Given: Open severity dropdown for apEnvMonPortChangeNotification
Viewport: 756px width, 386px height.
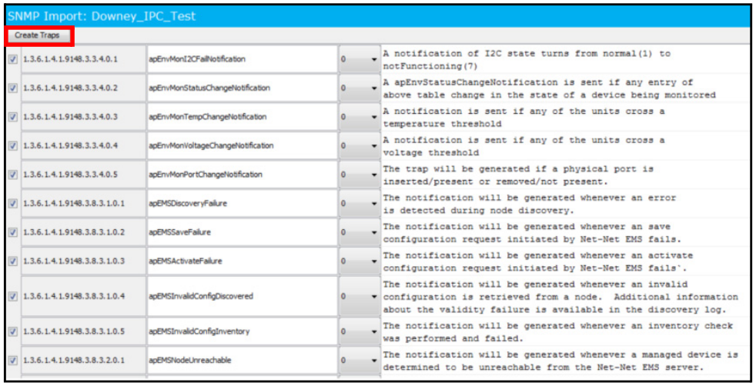Looking at the screenshot, I should [360, 175].
